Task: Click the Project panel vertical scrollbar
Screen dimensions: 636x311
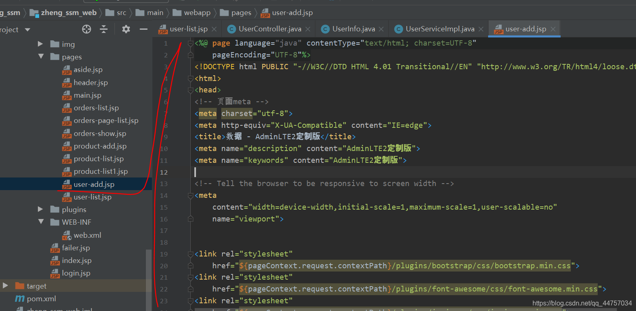Action: [x=149, y=280]
